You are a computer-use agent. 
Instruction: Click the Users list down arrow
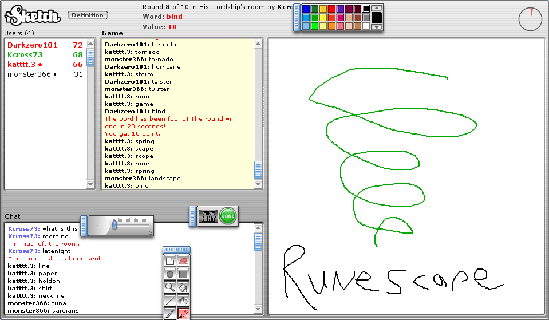[90, 184]
